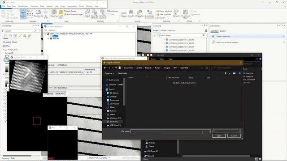
Task: Toggle visibility of the Awoye_Area layer
Action: (6, 50)
